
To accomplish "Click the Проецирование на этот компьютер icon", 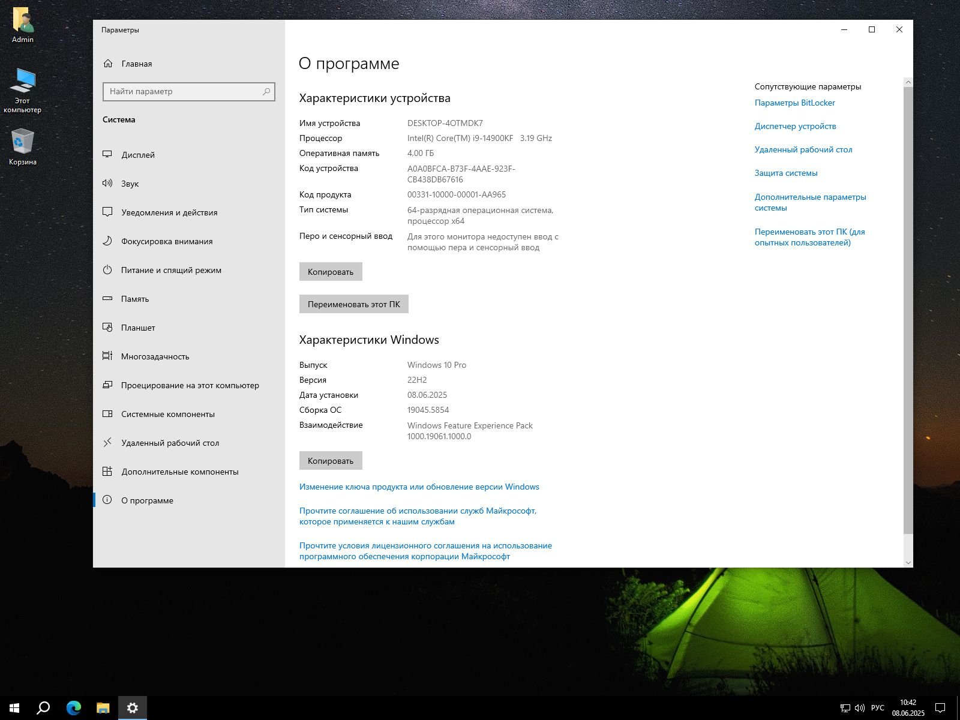I will click(107, 385).
